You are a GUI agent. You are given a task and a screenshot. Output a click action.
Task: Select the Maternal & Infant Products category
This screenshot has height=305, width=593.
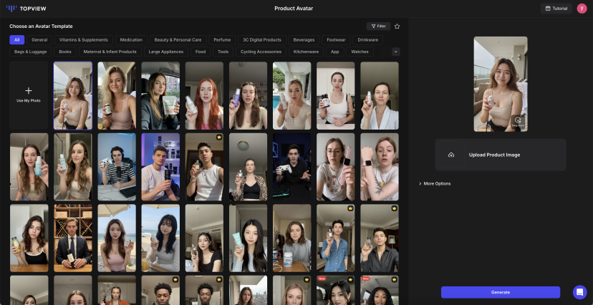pyautogui.click(x=110, y=52)
